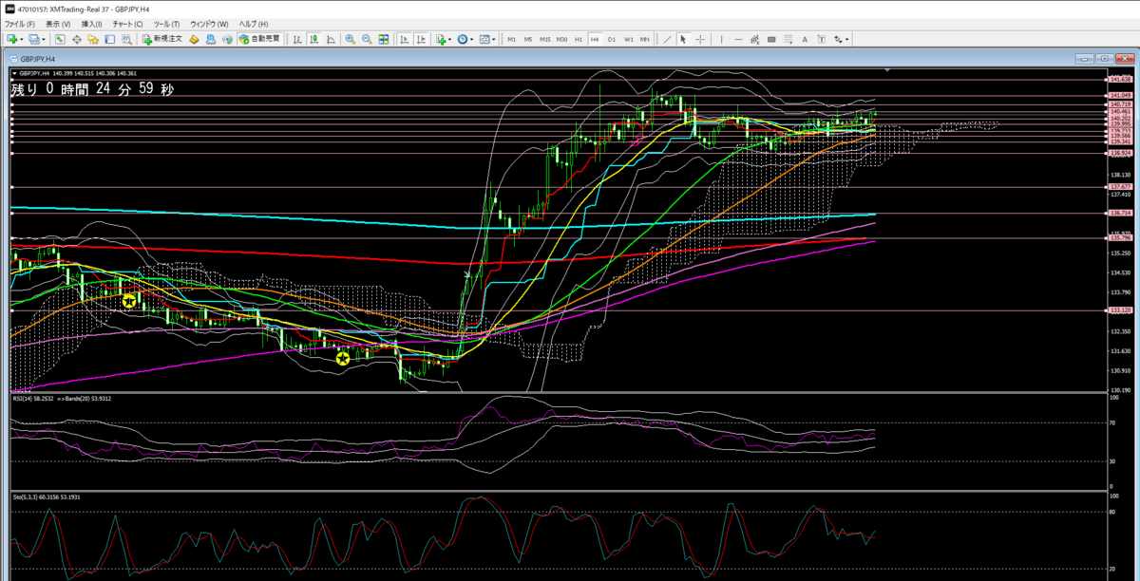
Task: Expand the arrows objects dropdown arrow
Action: coord(847,39)
